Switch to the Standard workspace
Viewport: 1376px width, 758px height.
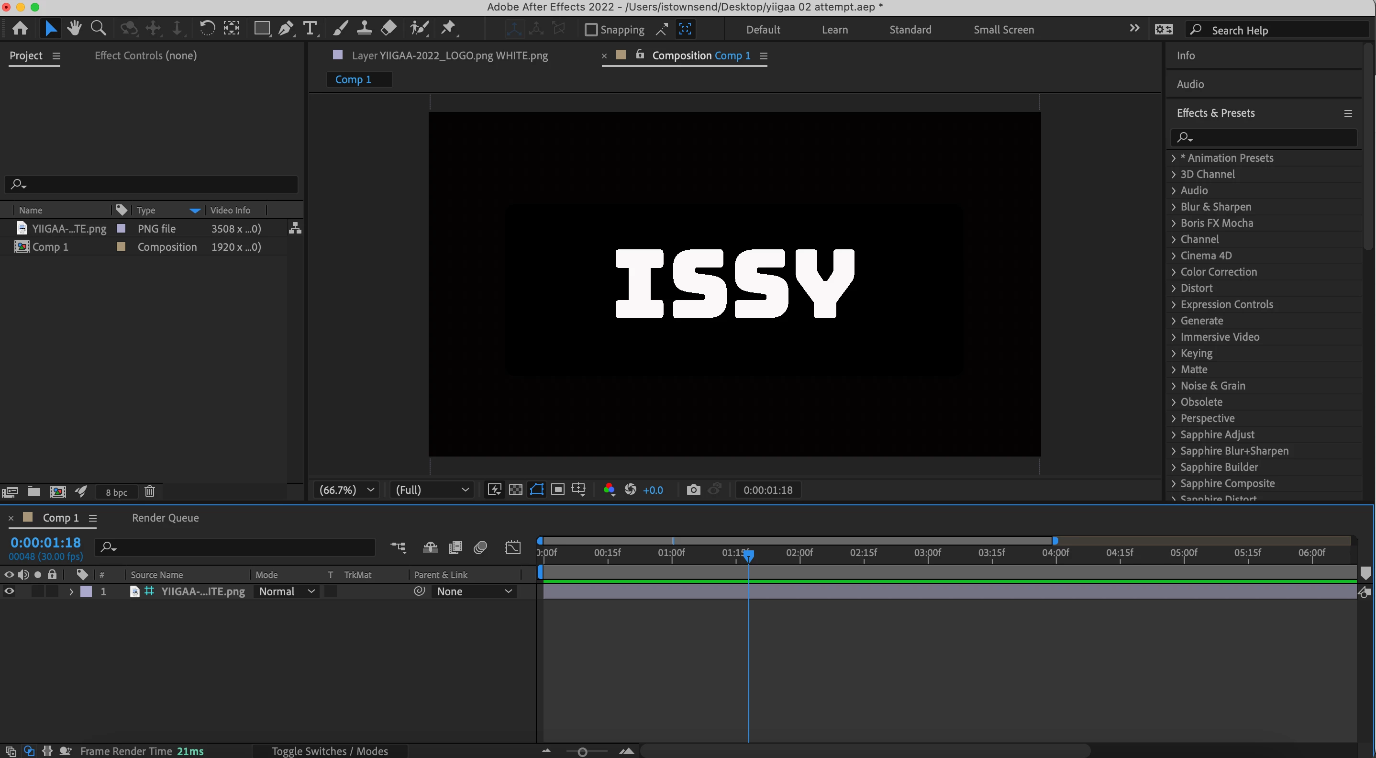click(x=910, y=30)
